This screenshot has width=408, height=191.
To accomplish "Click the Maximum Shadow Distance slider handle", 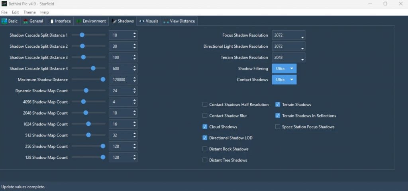I will 103,80.
